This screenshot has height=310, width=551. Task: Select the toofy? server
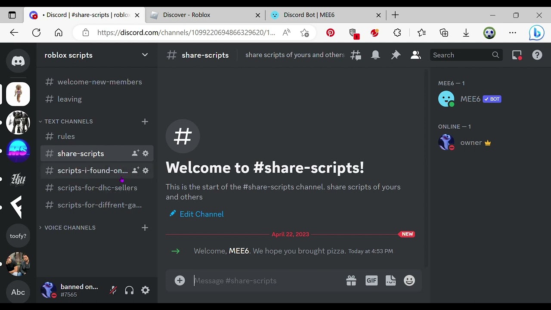click(18, 236)
